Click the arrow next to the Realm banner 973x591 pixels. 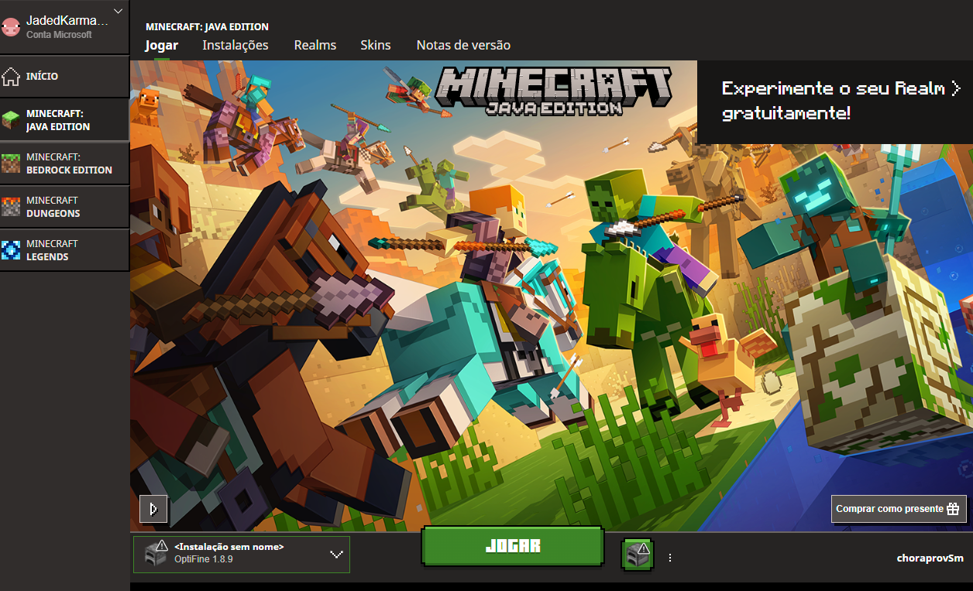[x=956, y=88]
